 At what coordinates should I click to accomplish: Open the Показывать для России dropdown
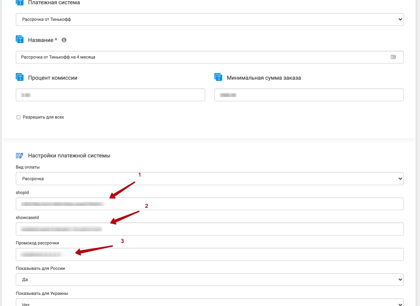pyautogui.click(x=210, y=279)
